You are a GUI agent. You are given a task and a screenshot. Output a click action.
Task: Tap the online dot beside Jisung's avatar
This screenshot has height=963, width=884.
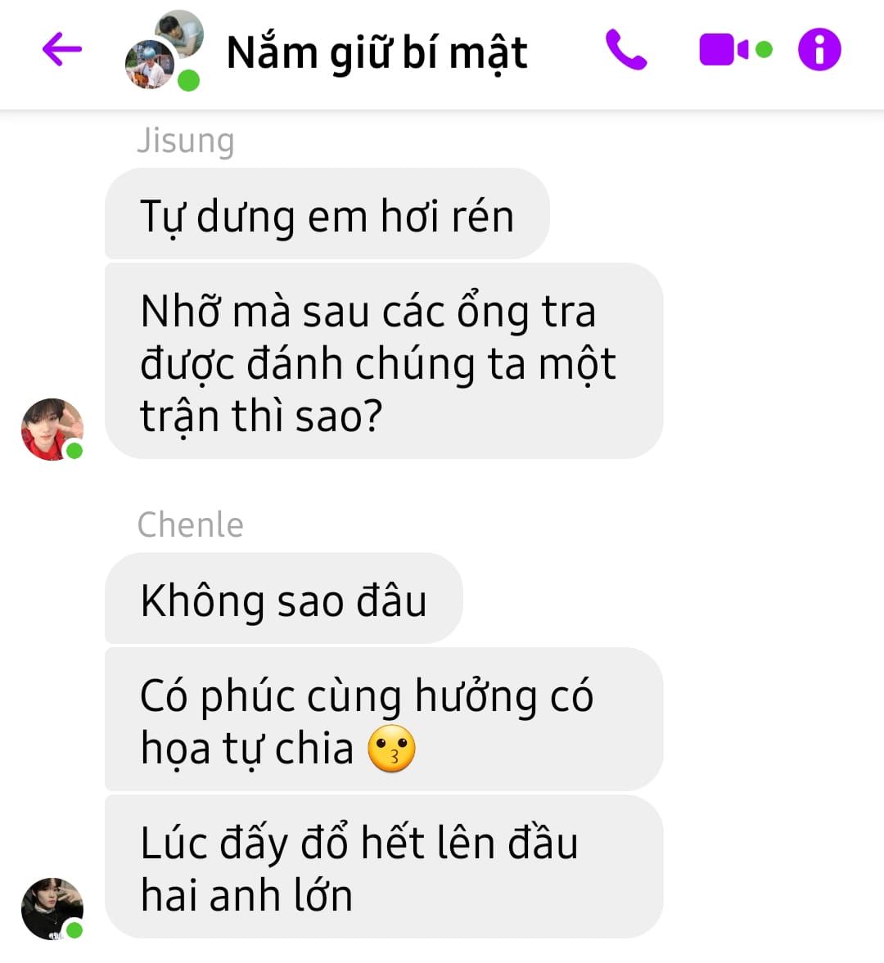(74, 451)
